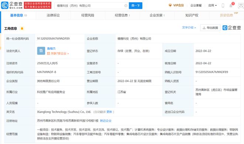Click the 更新 link beside English name
The height and width of the screenshot is (144, 244).
pyautogui.click(x=109, y=112)
